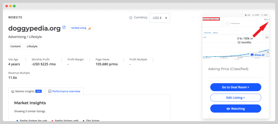Click the Verified Listing badge
278x124 pixels.
pyautogui.click(x=81, y=28)
